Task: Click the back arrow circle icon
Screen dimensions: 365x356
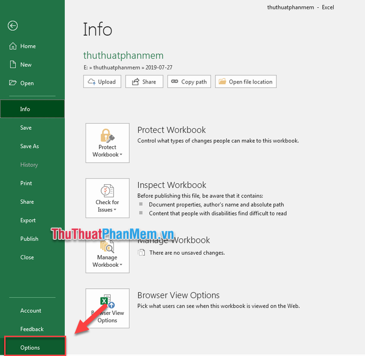Action: pos(13,26)
